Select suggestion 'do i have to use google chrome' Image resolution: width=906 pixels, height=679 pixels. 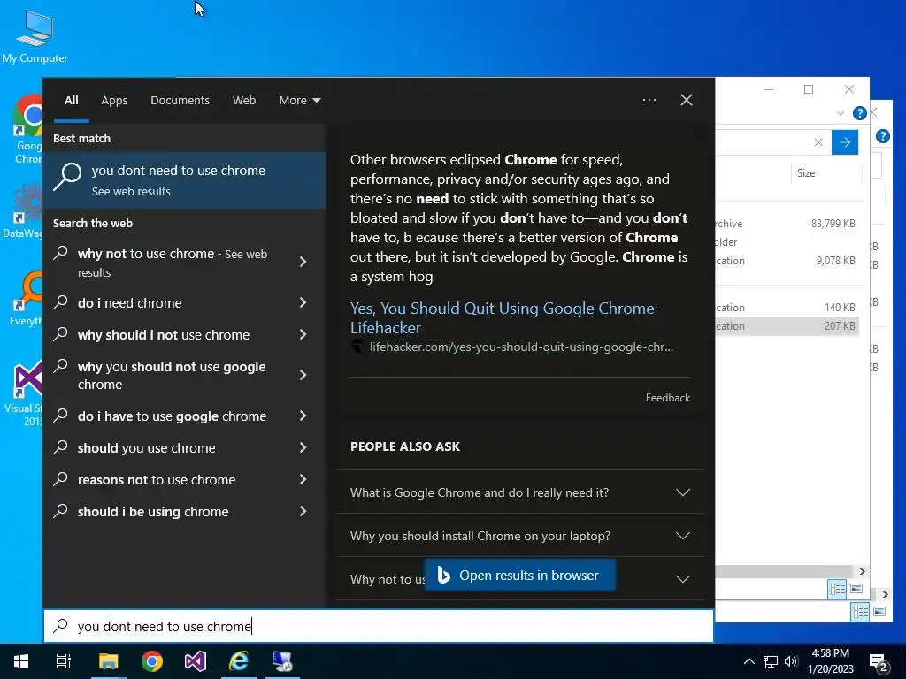coord(184,416)
